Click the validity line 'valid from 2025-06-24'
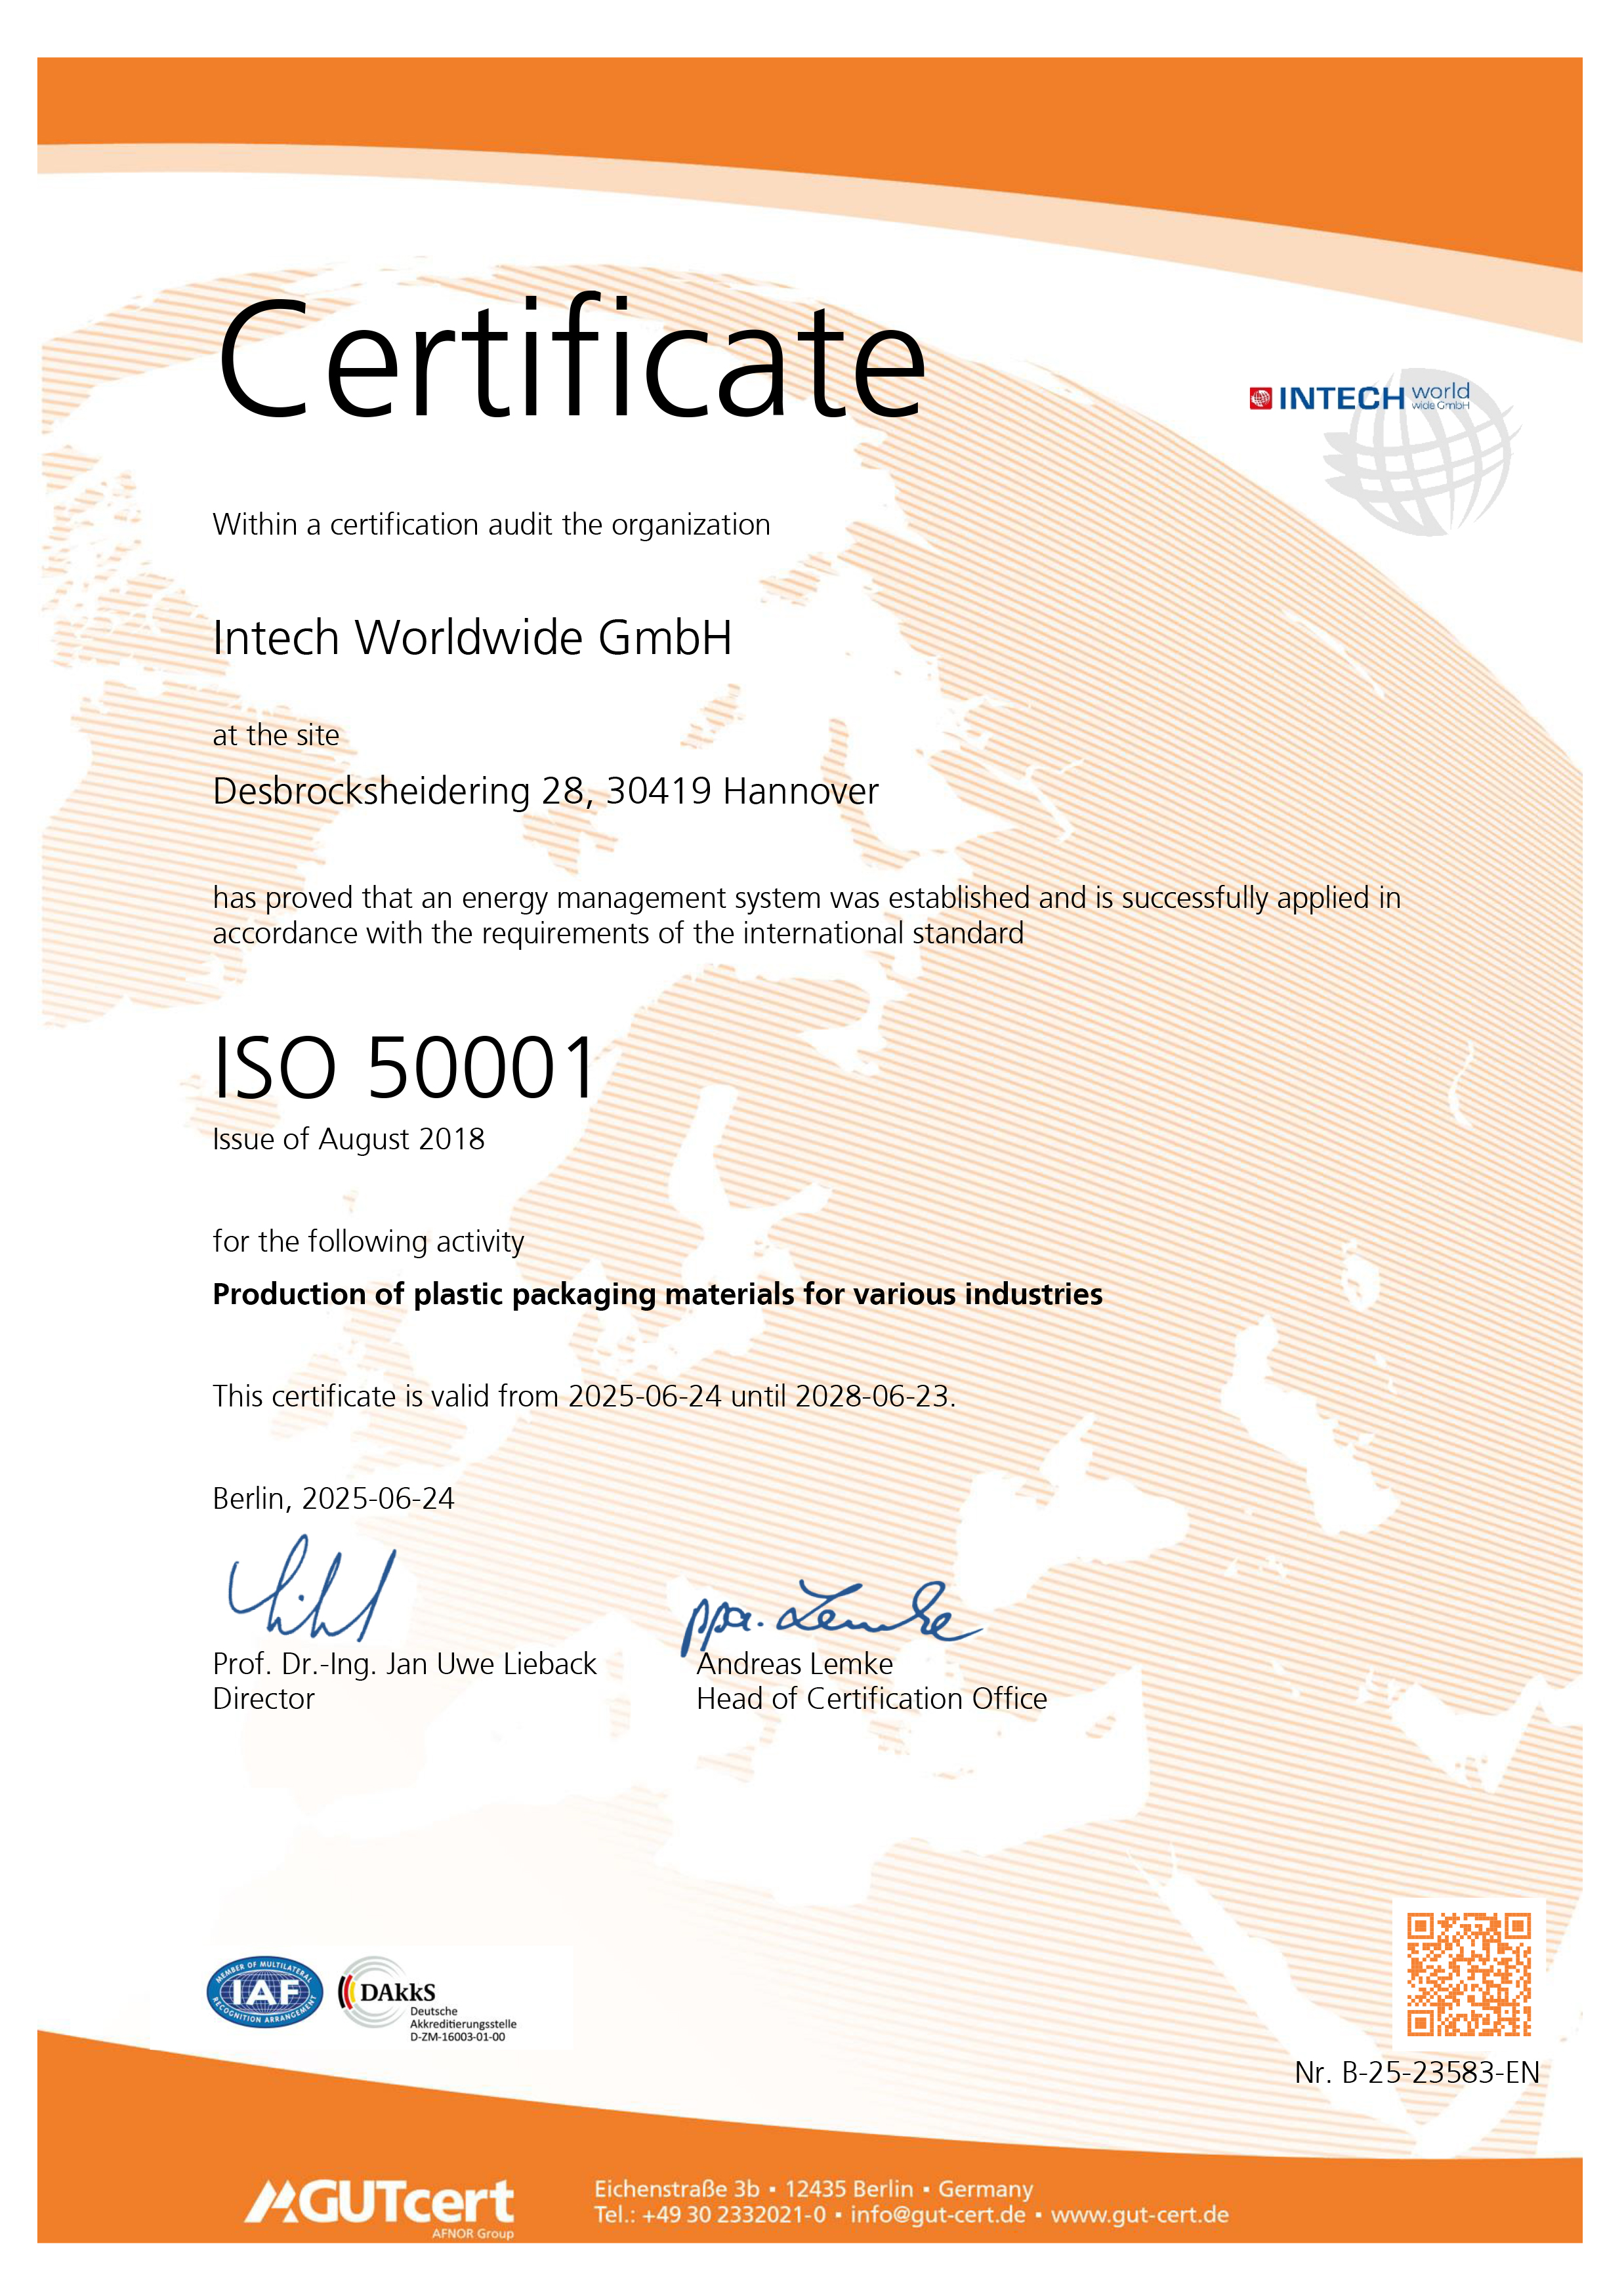This screenshot has width=1624, height=2296. point(585,1397)
